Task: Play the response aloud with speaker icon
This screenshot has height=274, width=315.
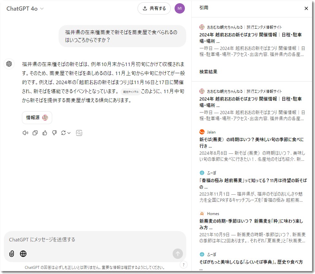Action: point(25,133)
